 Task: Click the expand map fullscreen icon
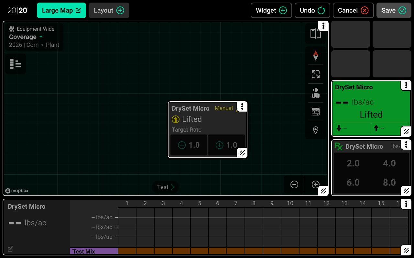tap(315, 74)
